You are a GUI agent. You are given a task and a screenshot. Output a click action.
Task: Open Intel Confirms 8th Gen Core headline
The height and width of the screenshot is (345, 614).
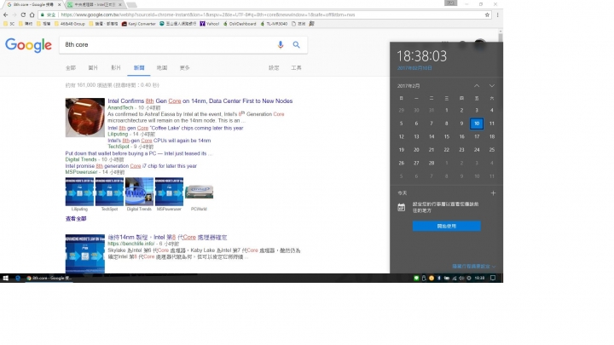pos(200,101)
